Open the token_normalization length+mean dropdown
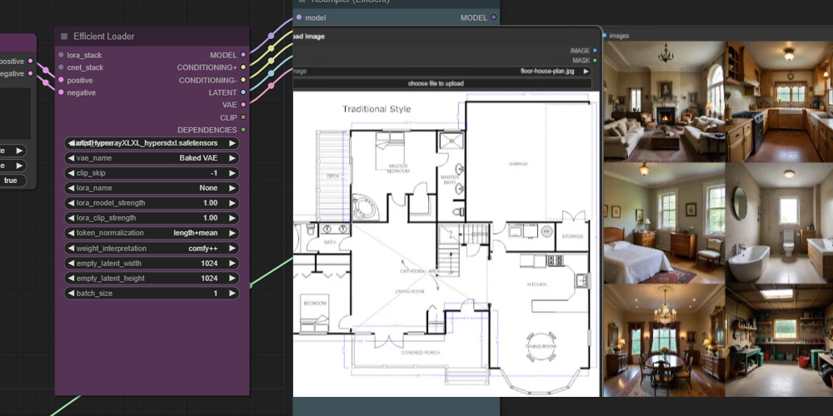Viewport: 833px width, 416px height. coord(152,233)
